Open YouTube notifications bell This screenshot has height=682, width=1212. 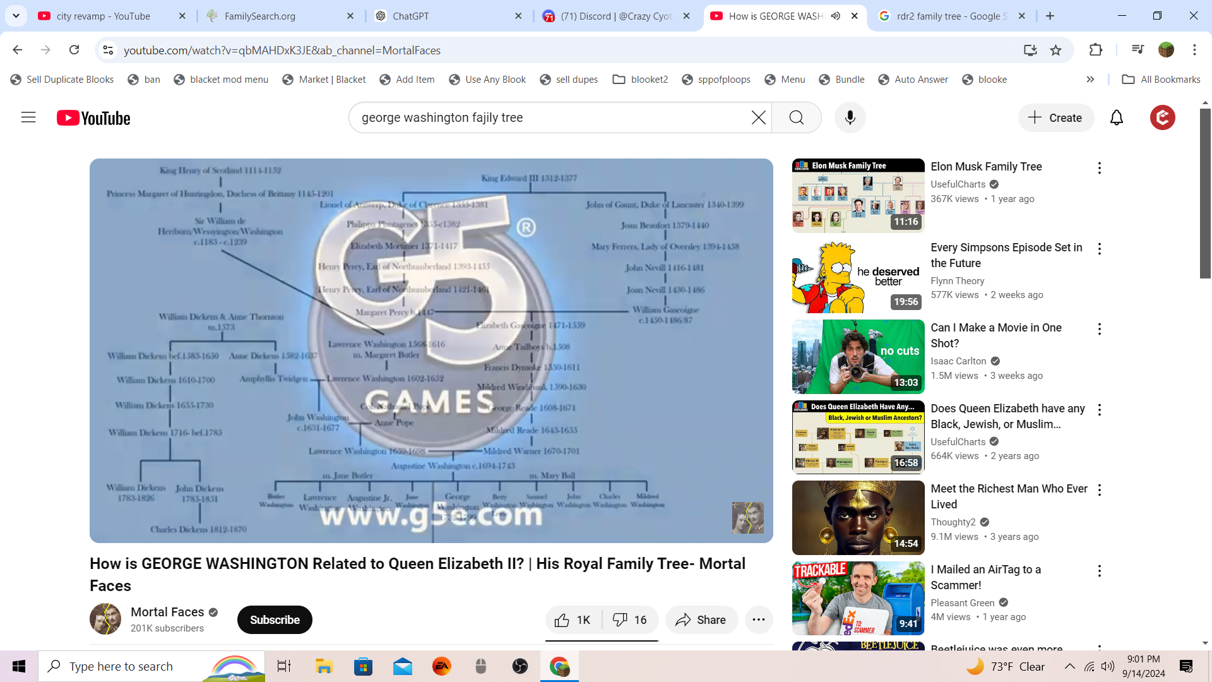click(x=1116, y=117)
